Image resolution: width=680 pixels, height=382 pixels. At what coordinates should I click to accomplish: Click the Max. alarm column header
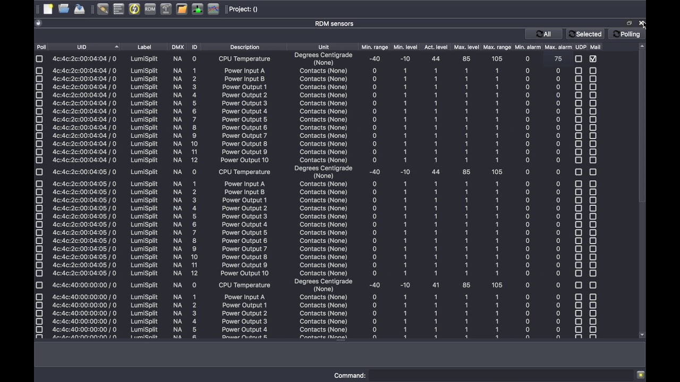pyautogui.click(x=558, y=47)
